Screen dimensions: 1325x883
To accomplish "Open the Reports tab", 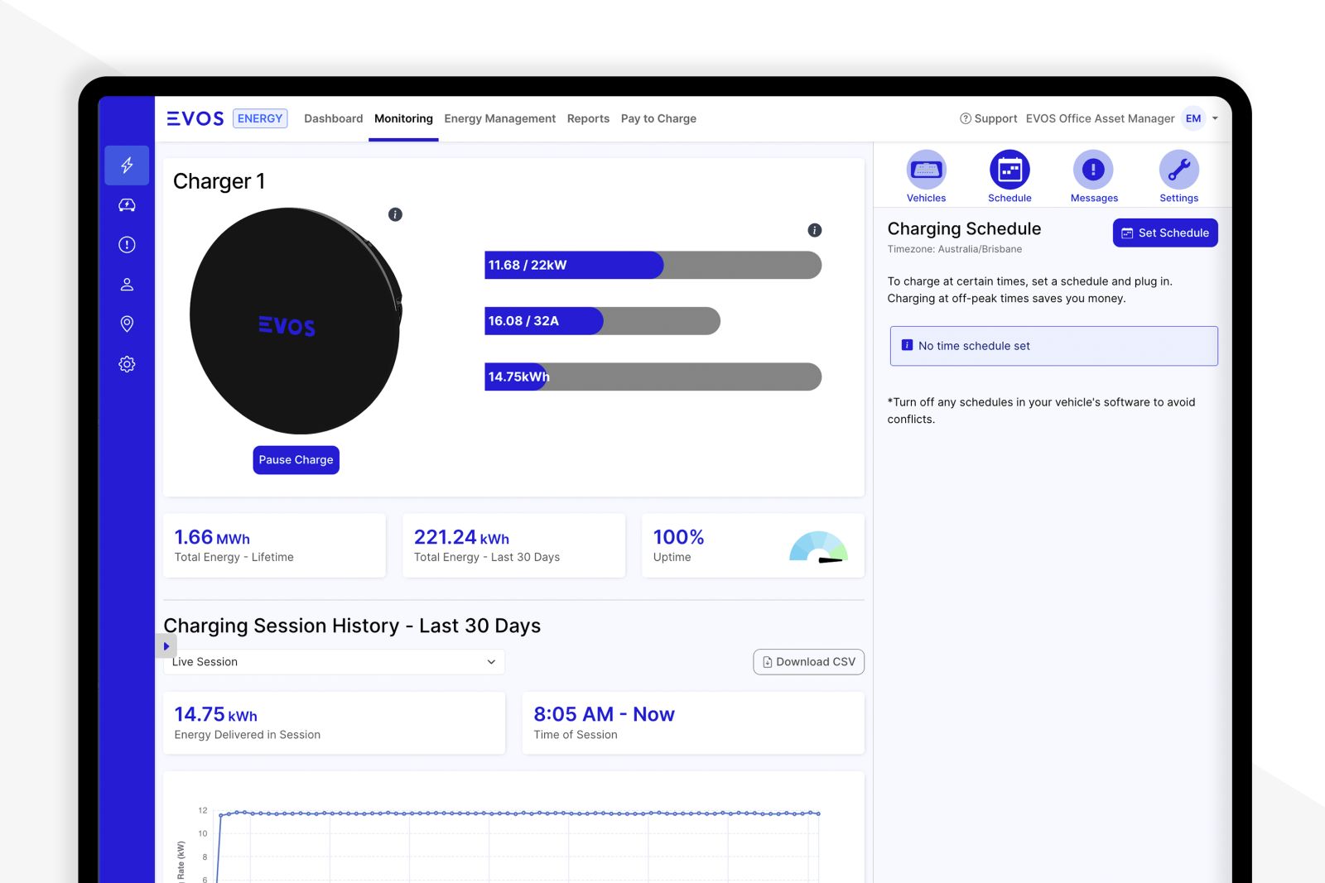I will point(588,118).
